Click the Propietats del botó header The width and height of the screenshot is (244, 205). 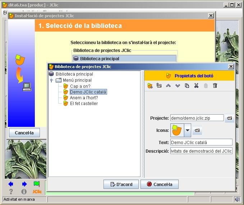189,76
